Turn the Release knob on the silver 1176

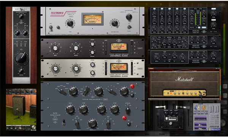pyautogui.click(x=92, y=73)
